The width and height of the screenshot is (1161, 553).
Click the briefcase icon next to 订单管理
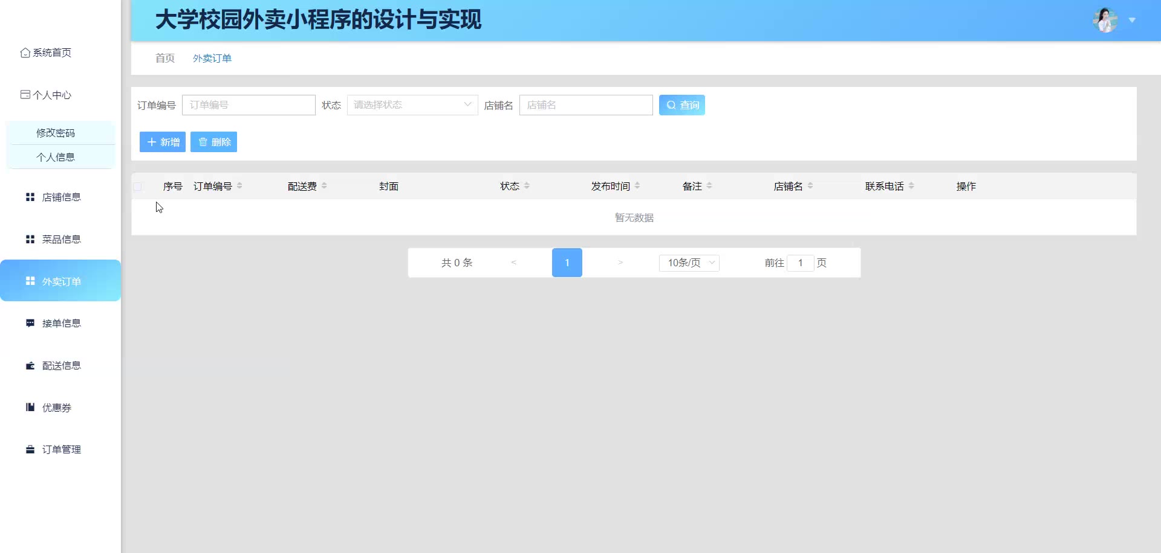click(30, 449)
